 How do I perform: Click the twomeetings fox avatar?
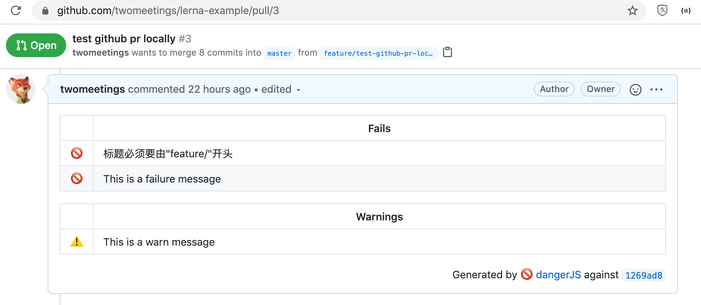click(x=21, y=89)
